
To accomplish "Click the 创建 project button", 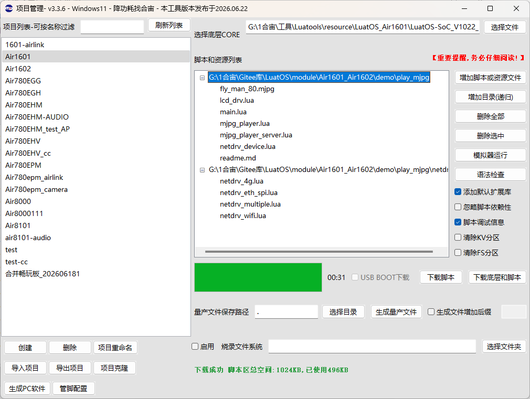I will click(x=25, y=348).
